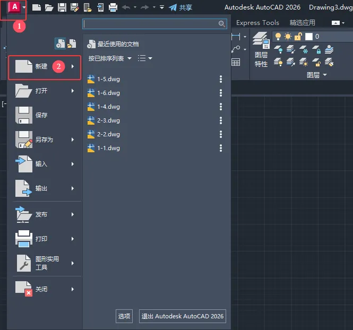353x330 pixels.
Task: Click the application menu search field
Action: 151,24
